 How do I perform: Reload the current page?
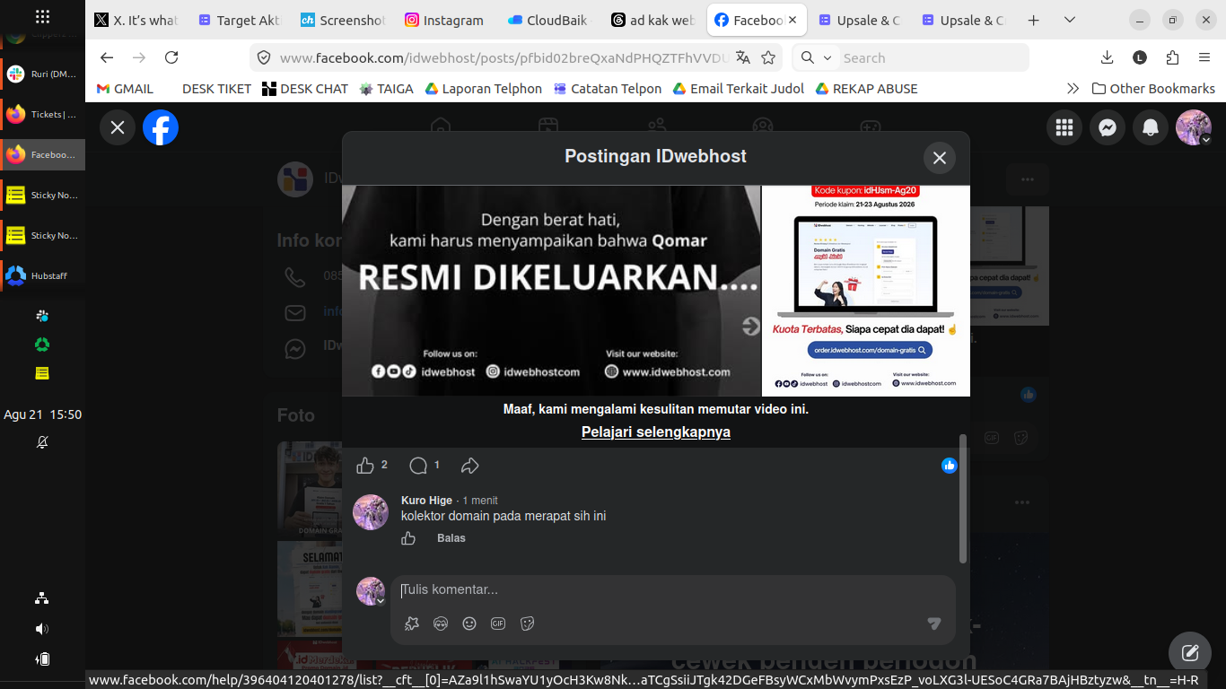pyautogui.click(x=171, y=57)
